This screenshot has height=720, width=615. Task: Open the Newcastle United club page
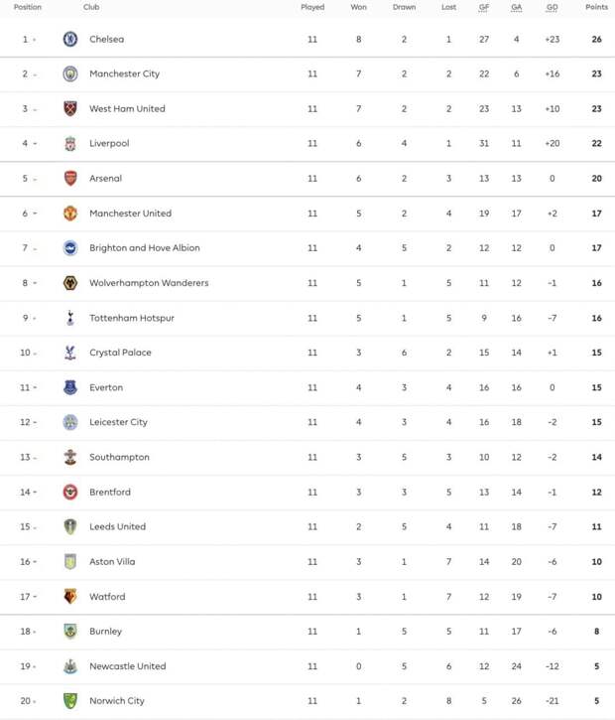(128, 665)
